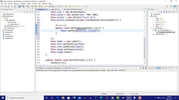Toggle Hide Static Members in Outline

click(x=169, y=12)
